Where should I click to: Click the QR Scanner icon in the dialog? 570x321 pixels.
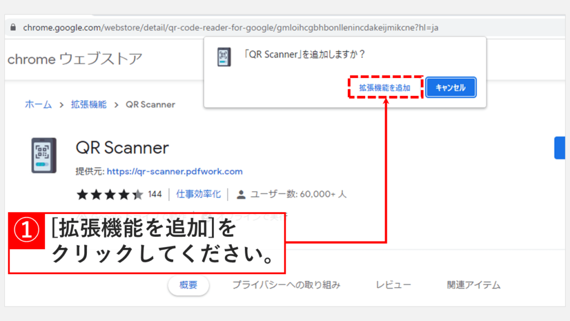click(224, 57)
